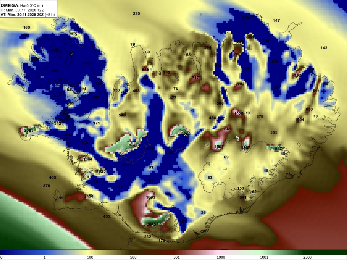Select the negative value -206

coord(54,71)
